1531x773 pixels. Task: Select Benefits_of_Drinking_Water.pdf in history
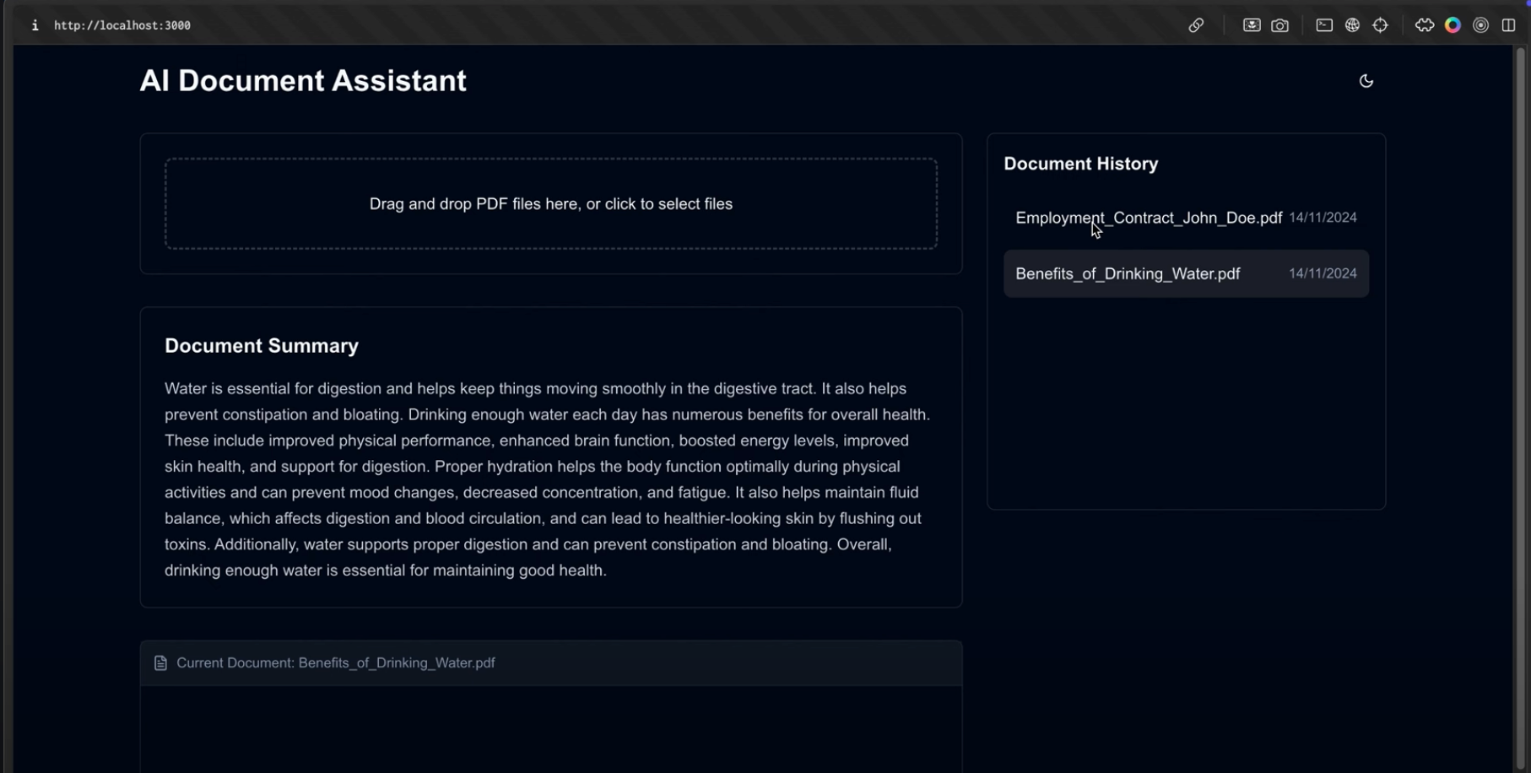1186,273
